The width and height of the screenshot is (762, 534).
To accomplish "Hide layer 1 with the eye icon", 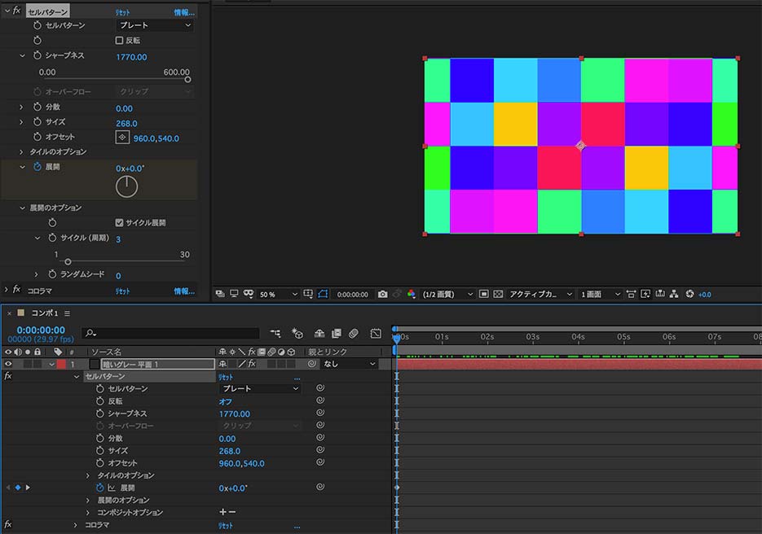I will pyautogui.click(x=8, y=364).
